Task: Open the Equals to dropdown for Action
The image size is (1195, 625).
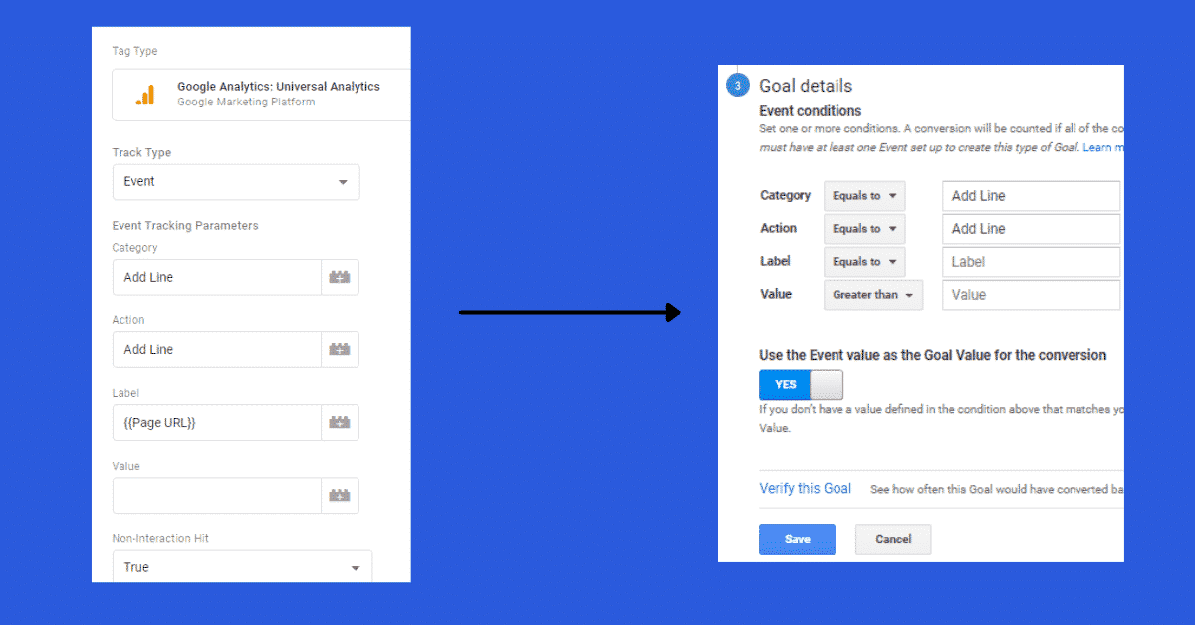Action: pyautogui.click(x=863, y=228)
